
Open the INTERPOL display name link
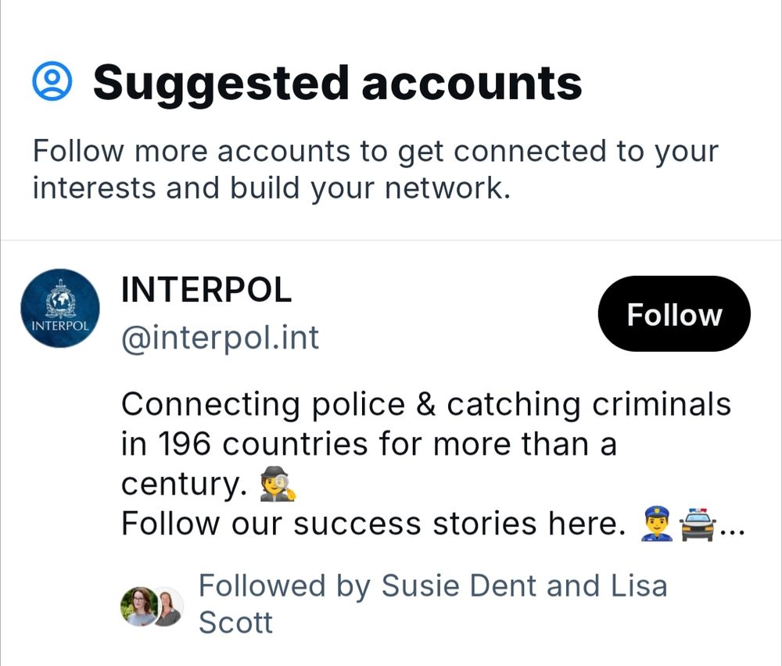pyautogui.click(x=206, y=291)
